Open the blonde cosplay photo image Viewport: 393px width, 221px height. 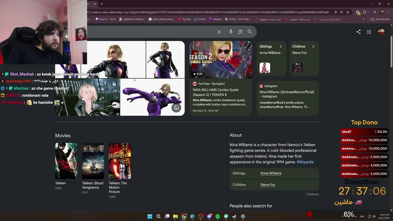pyautogui.click(x=88, y=97)
